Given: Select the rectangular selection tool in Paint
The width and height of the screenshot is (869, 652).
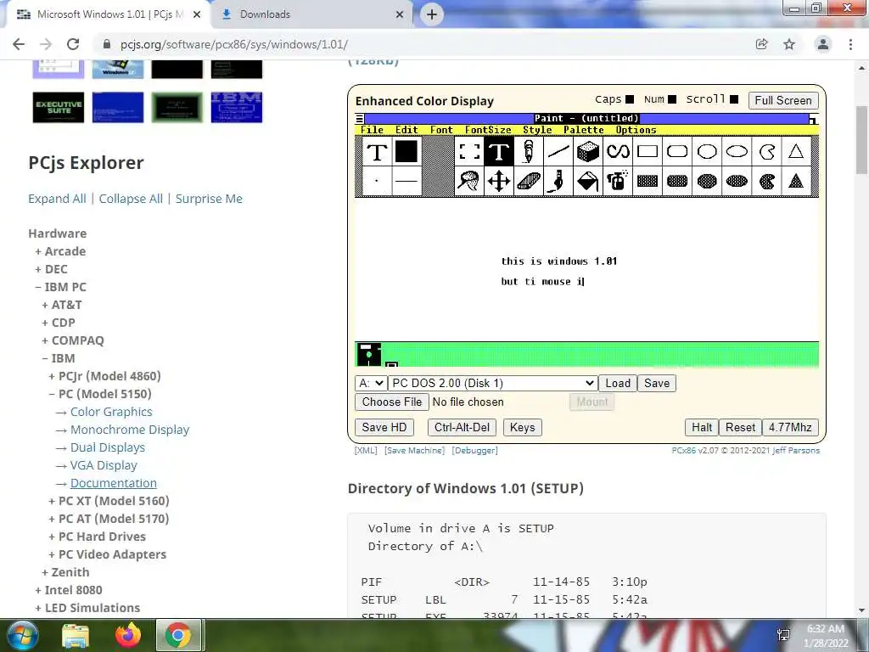Looking at the screenshot, I should [x=469, y=151].
